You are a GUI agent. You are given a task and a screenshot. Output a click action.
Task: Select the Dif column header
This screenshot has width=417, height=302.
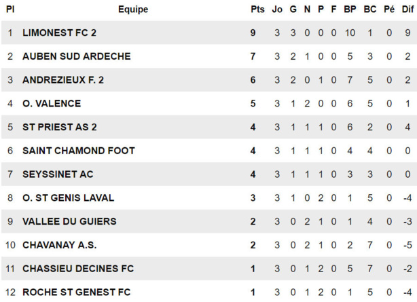click(x=407, y=10)
